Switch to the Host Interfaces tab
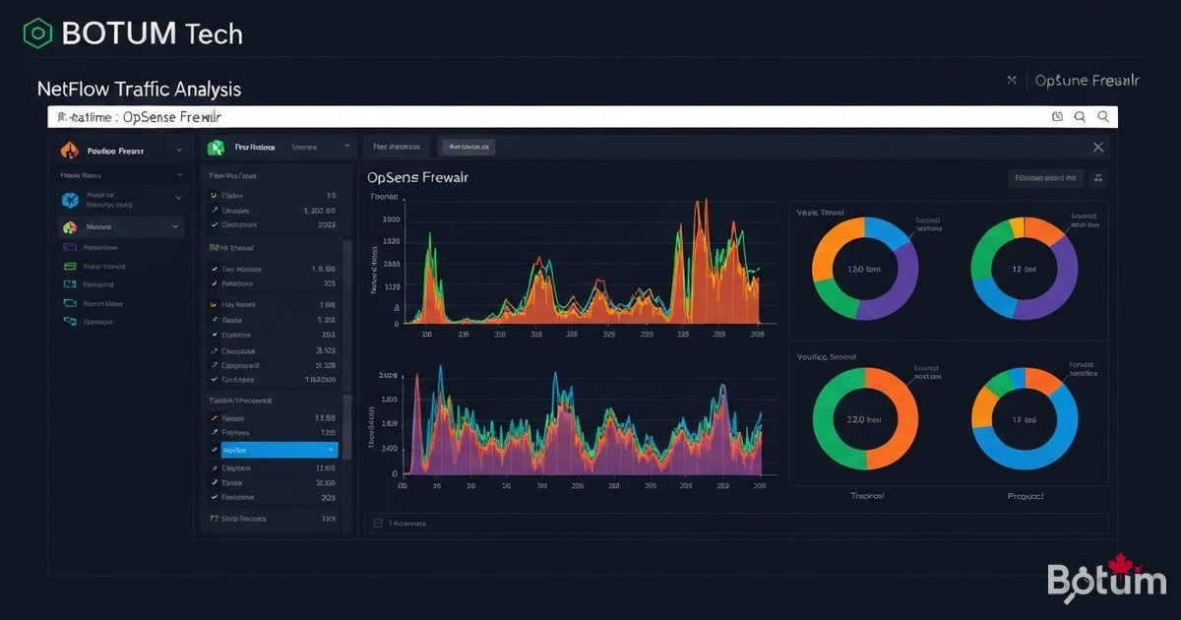The height and width of the screenshot is (620, 1181). [x=396, y=146]
